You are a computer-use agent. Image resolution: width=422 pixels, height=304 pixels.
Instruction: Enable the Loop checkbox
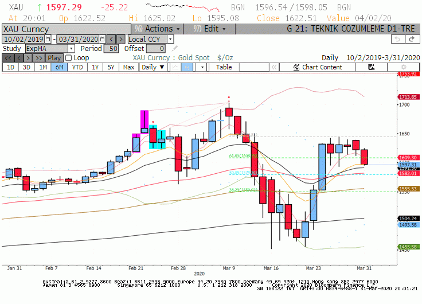pos(69,58)
